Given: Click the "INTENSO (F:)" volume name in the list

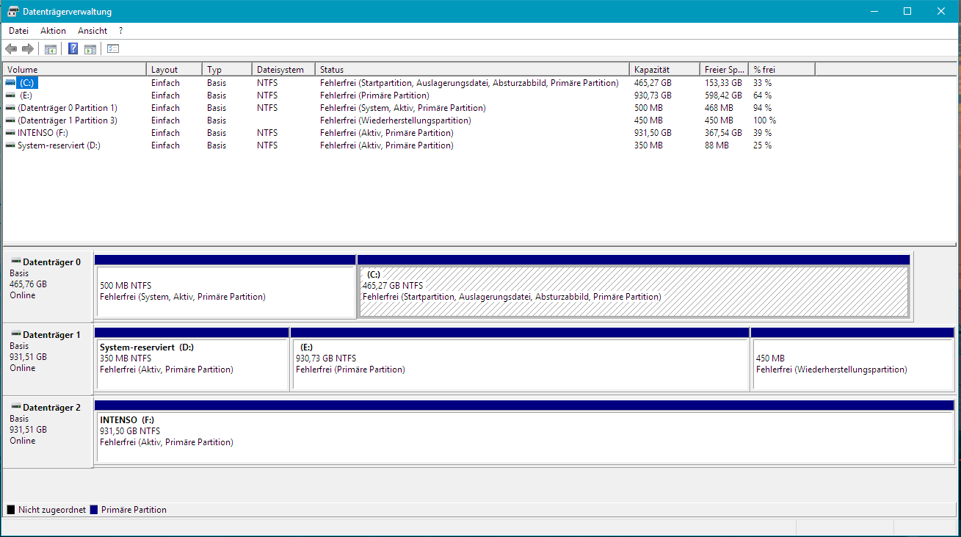Looking at the screenshot, I should [43, 133].
